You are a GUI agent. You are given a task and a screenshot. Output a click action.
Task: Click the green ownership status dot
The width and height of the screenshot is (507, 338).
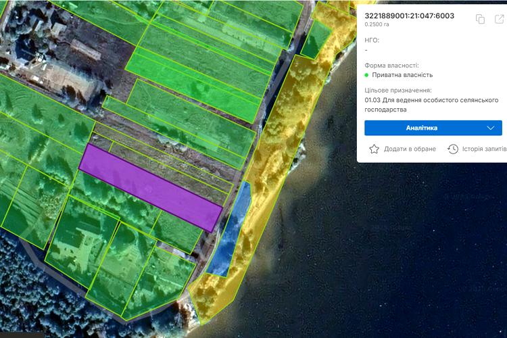[x=366, y=75]
